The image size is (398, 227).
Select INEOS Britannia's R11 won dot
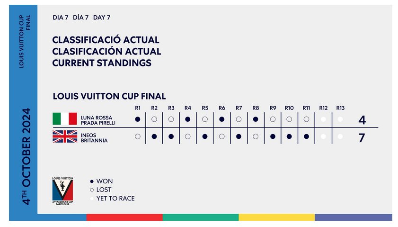[x=306, y=136]
